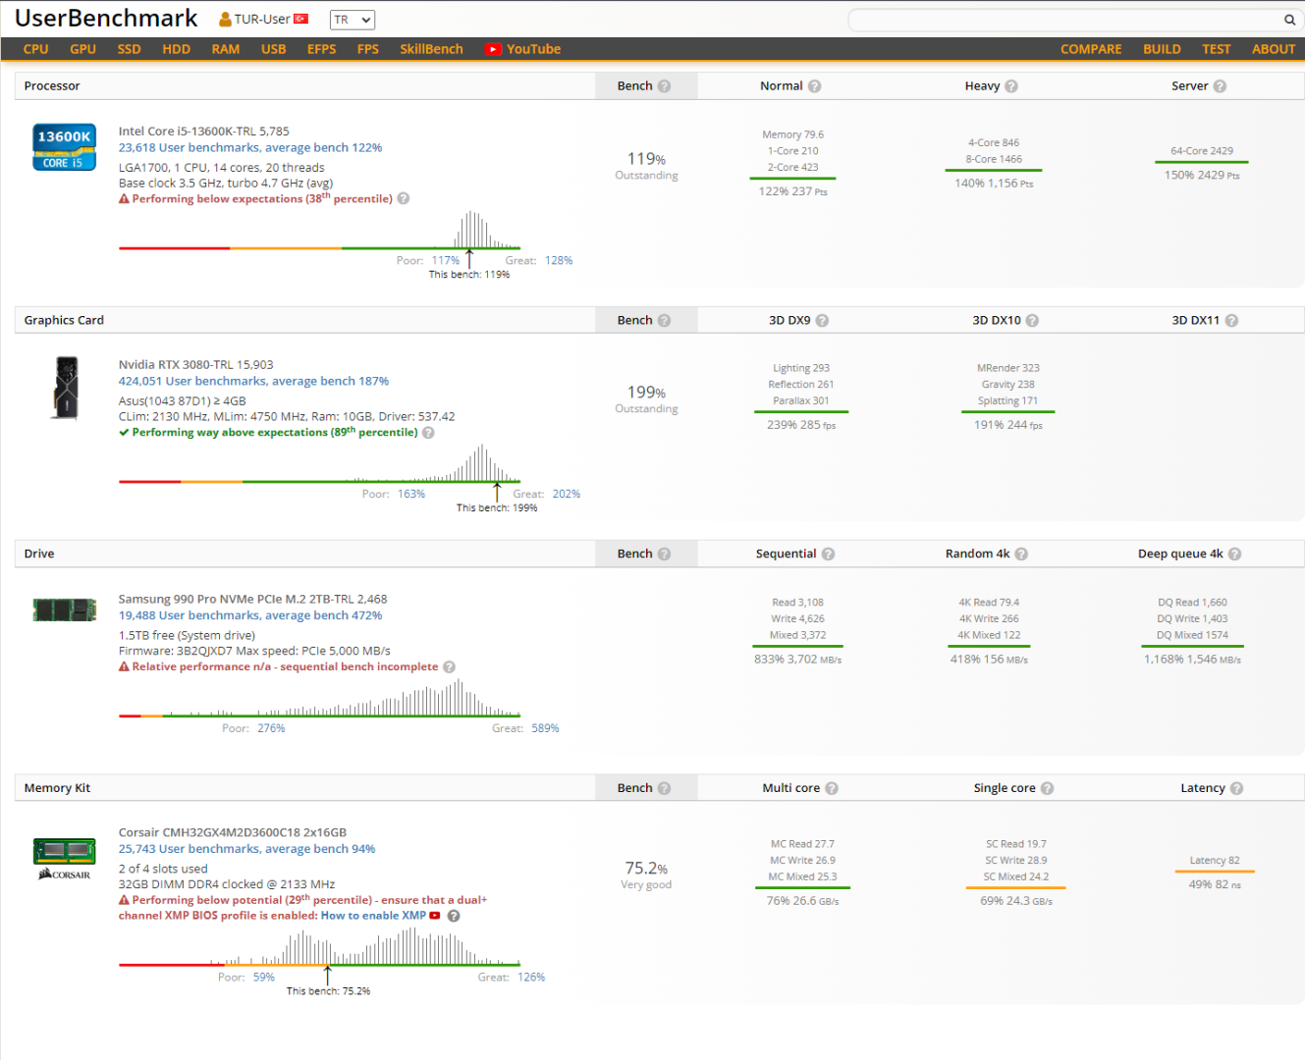
Task: Open the USB menu item
Action: 274,49
